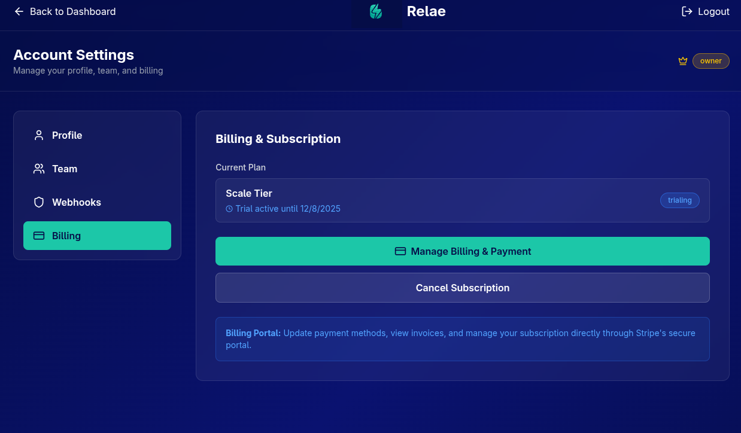Screen dimensions: 741x433
Task: Click the Logout text link
Action: click(x=713, y=11)
